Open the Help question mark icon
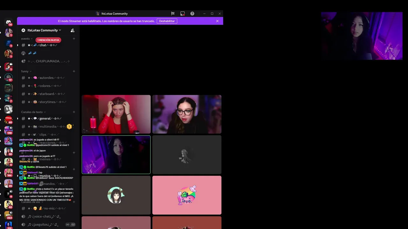This screenshot has width=408, height=229. click(192, 14)
